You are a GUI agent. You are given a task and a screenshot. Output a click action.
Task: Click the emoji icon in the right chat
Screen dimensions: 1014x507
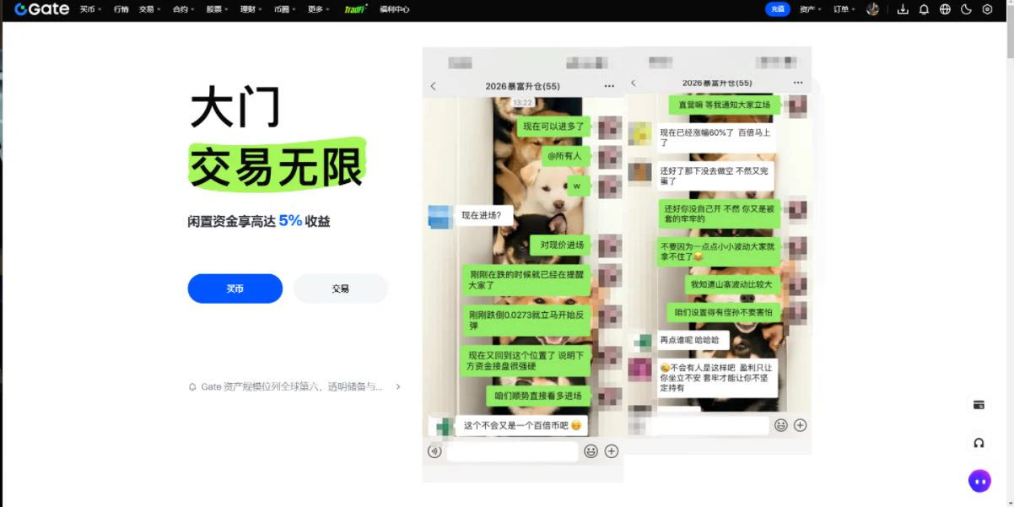pos(781,425)
